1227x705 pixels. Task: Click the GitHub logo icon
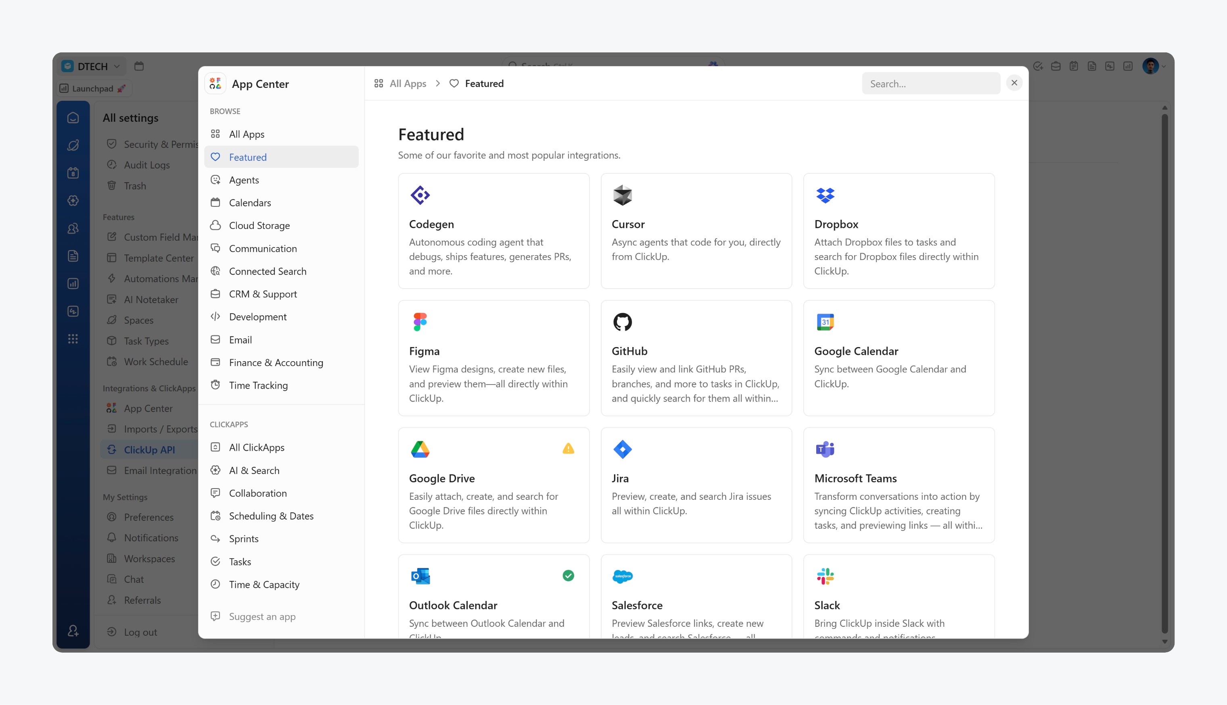coord(622,322)
